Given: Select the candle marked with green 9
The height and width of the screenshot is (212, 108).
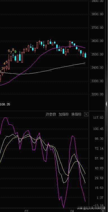Looking at the screenshot, I should pyautogui.click(x=15, y=58).
